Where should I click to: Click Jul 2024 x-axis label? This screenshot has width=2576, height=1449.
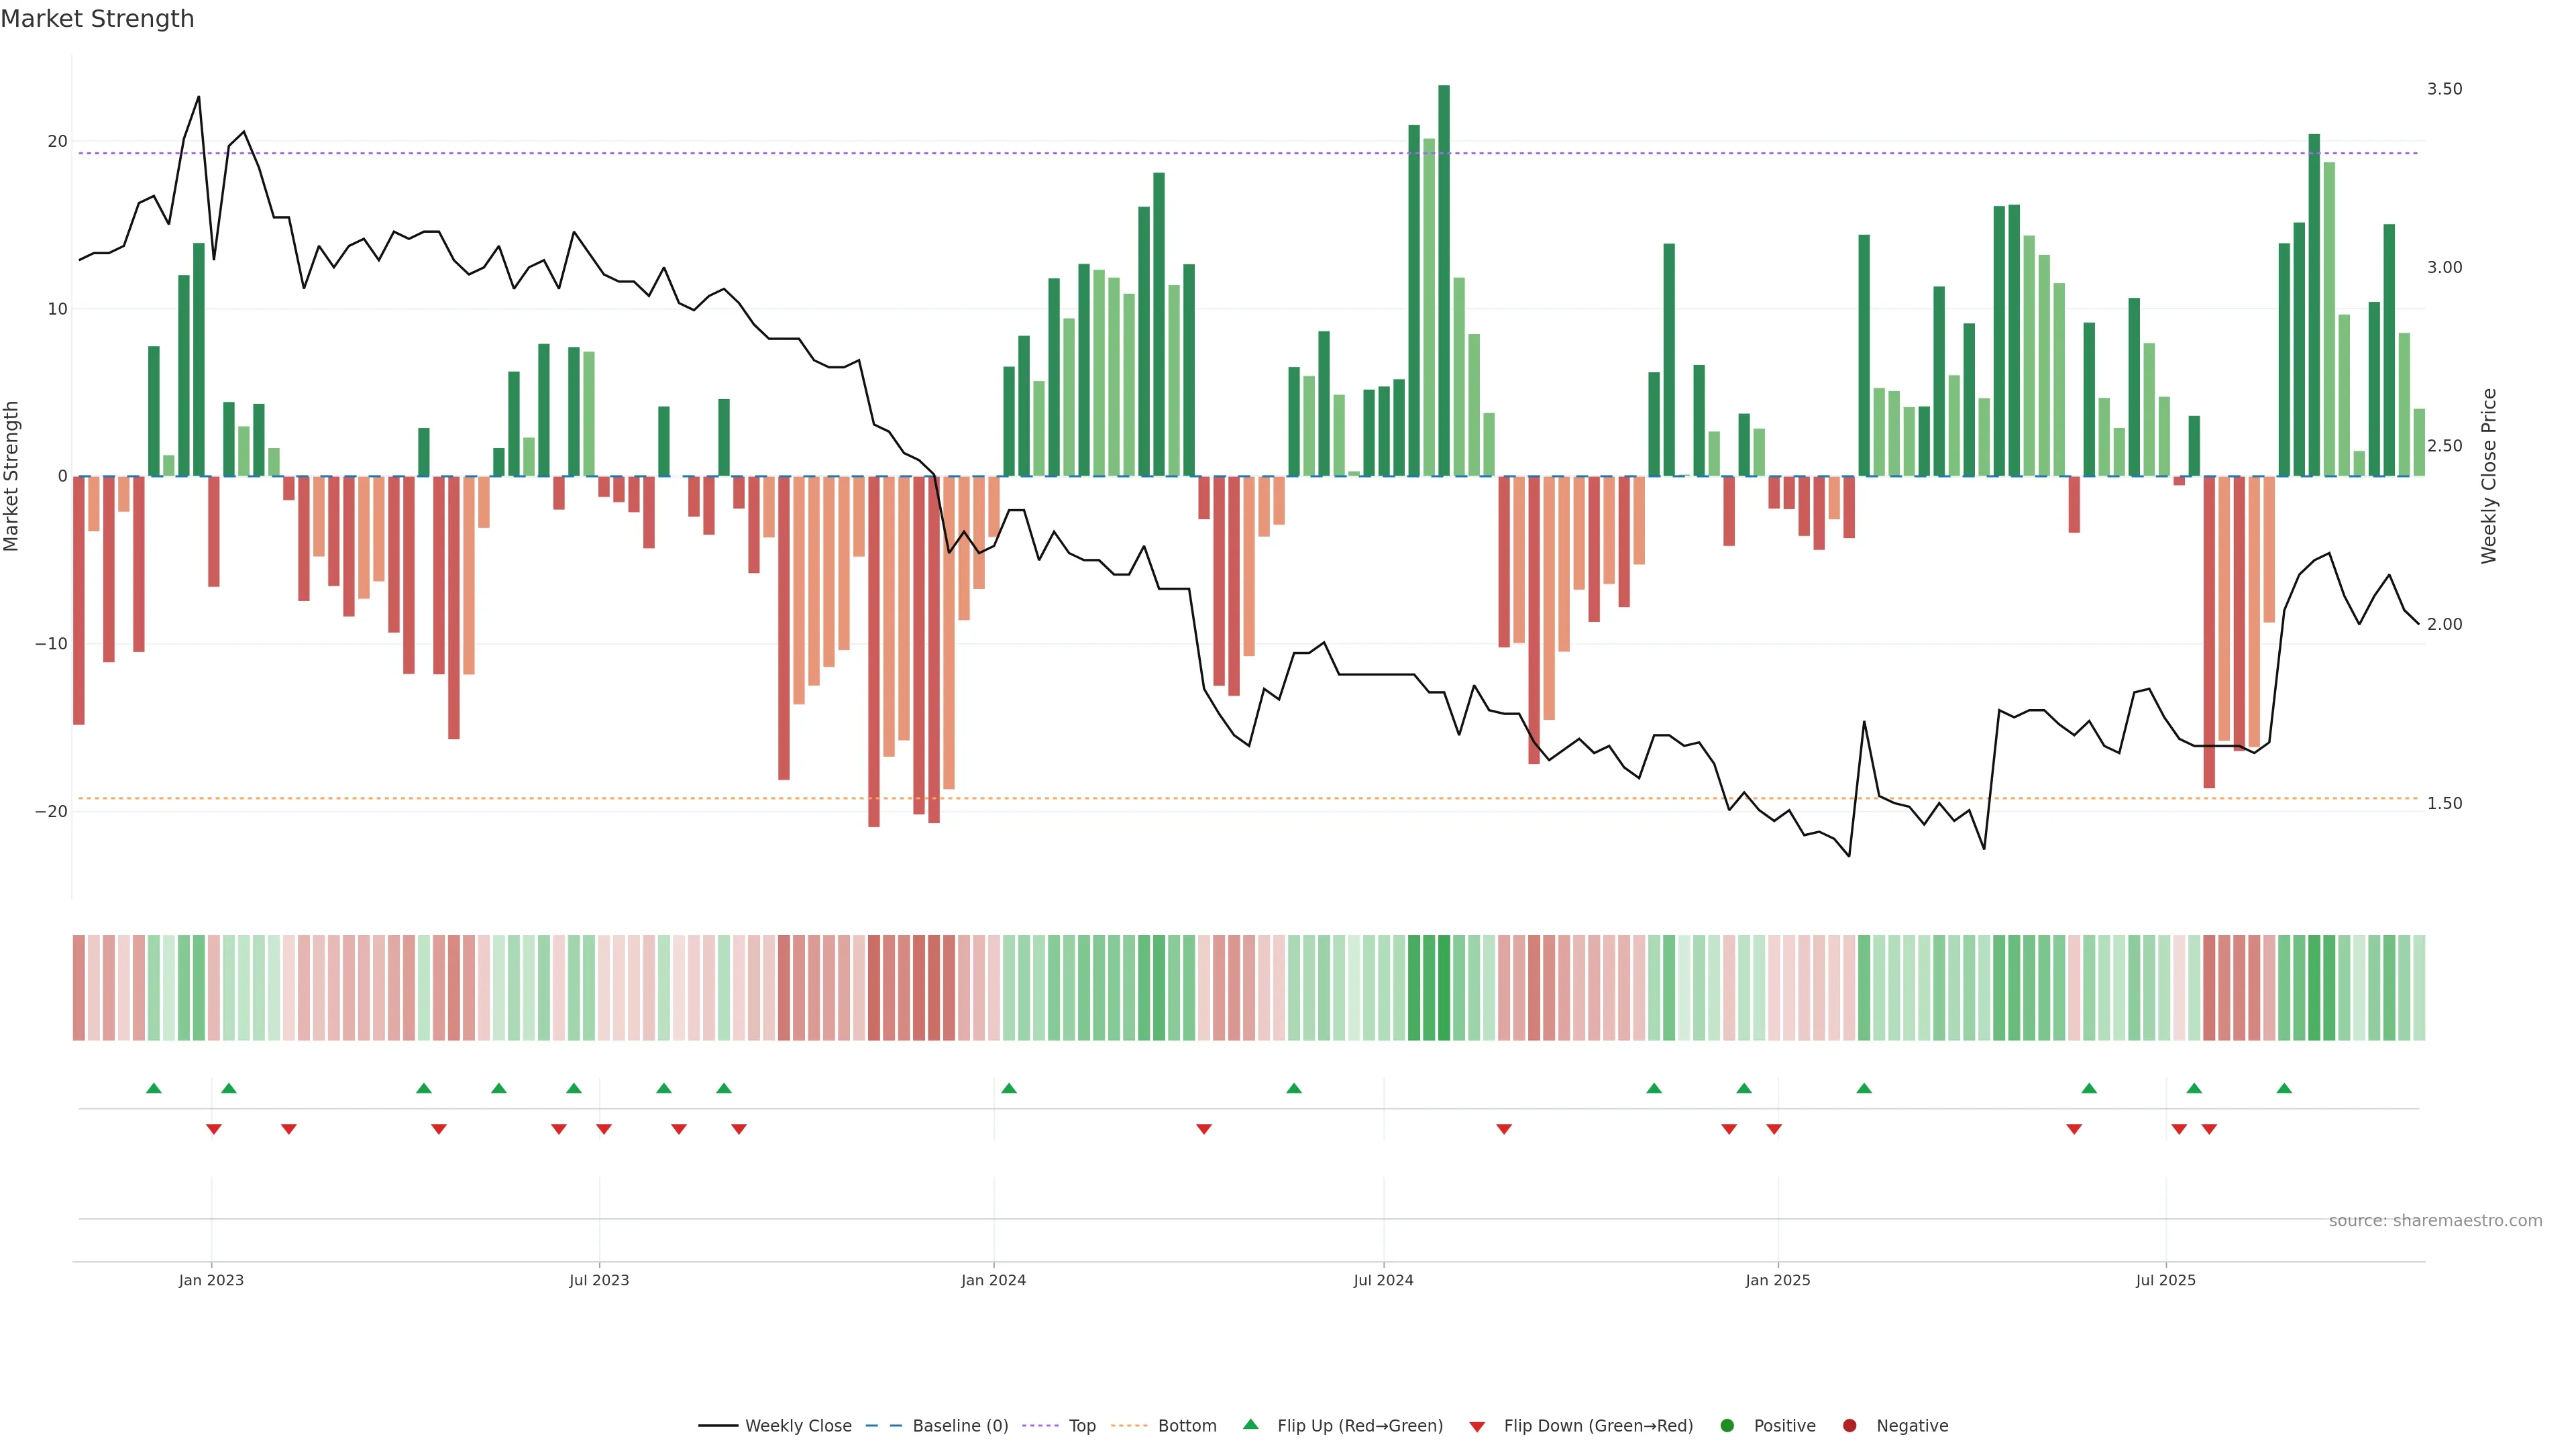tap(1383, 1280)
